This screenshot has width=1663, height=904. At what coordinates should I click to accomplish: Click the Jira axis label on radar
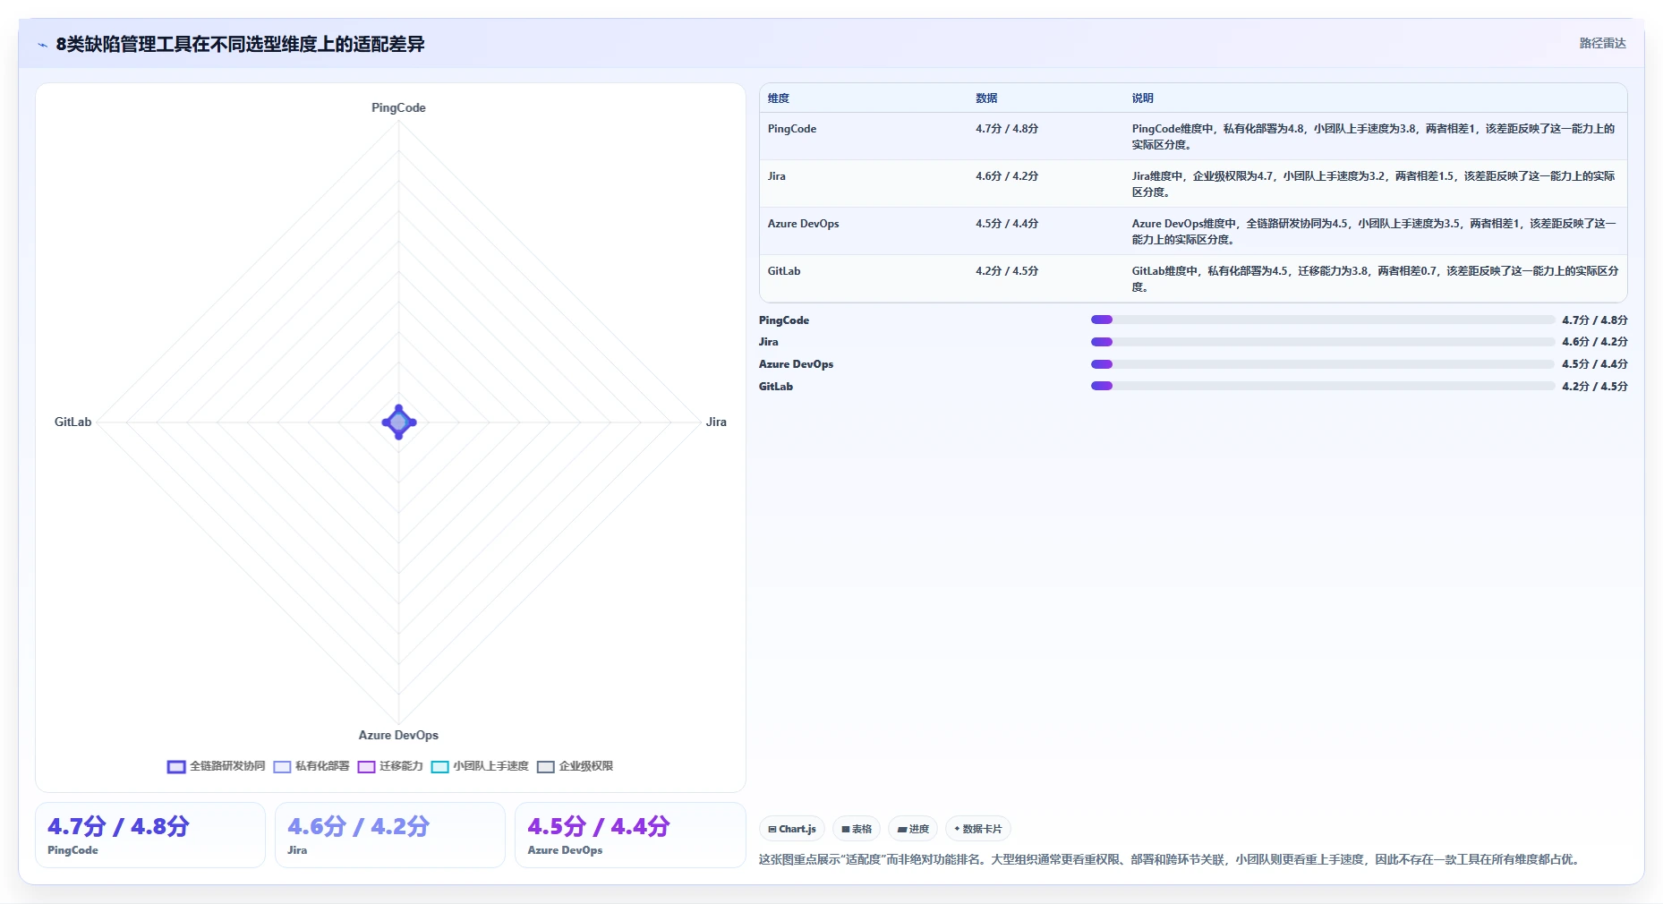point(716,422)
